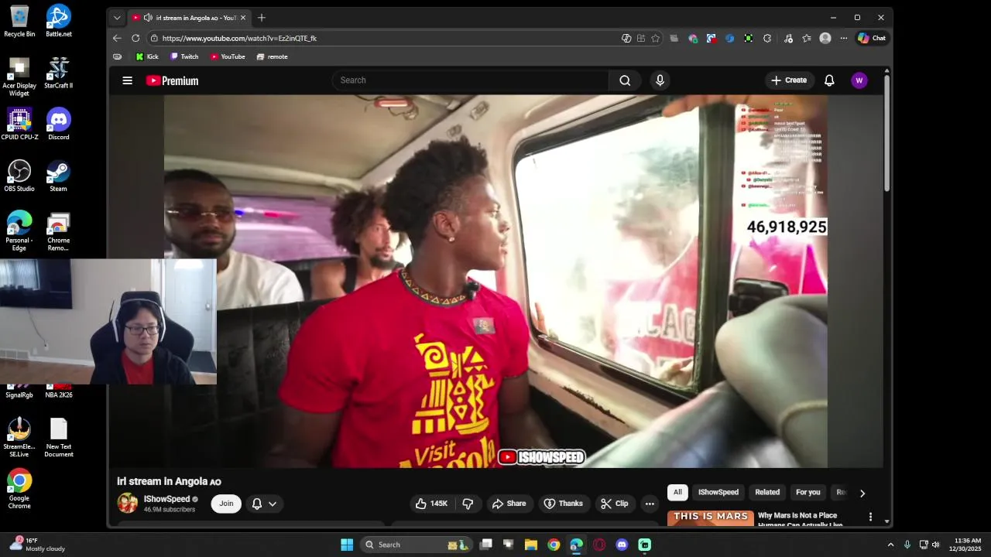Image resolution: width=991 pixels, height=557 pixels.
Task: Open OBS Studio desktop shortcut
Action: pos(19,176)
